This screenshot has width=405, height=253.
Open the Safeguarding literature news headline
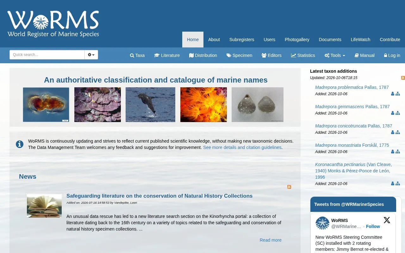(x=159, y=196)
